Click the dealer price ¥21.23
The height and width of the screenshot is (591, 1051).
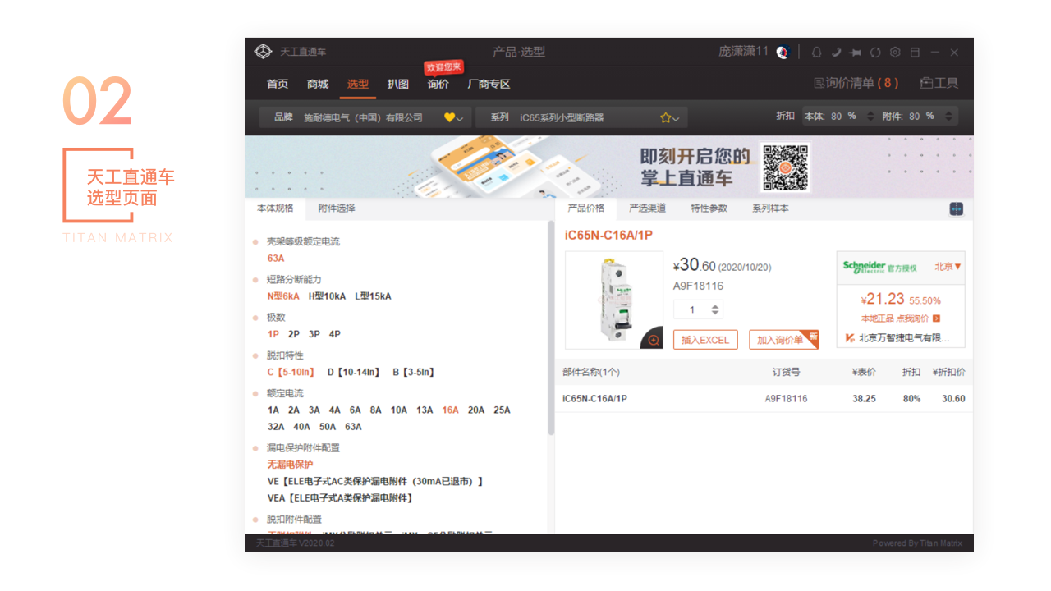point(883,300)
